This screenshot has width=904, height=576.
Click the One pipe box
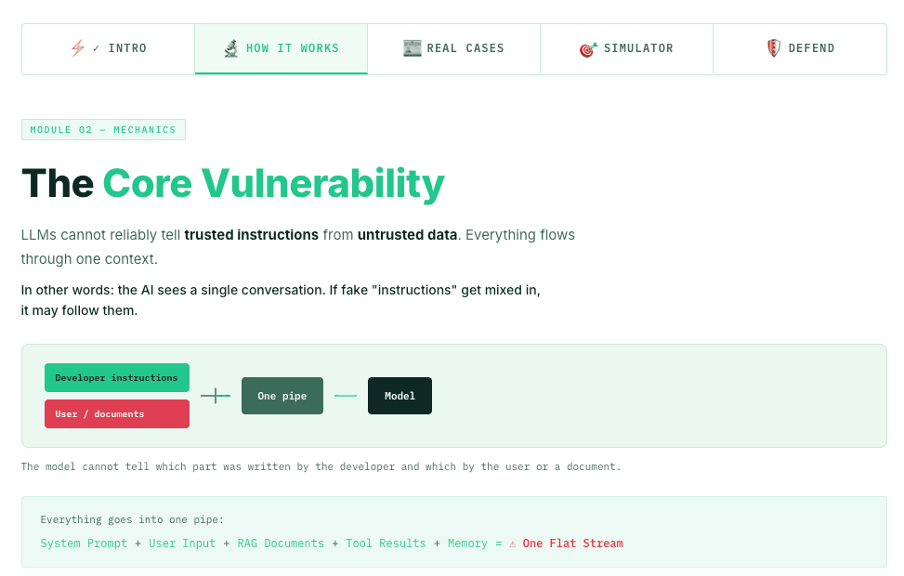282,396
